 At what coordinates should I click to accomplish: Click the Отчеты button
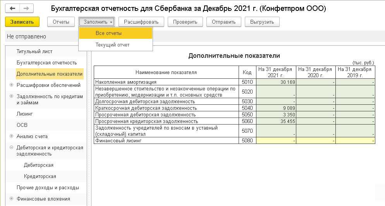coord(61,22)
